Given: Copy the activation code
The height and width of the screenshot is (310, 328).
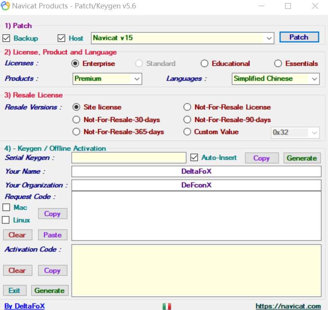Looking at the screenshot, I should pos(52,270).
